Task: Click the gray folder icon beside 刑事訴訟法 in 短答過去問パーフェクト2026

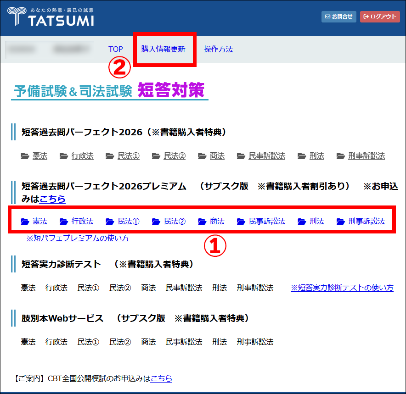Action: [340, 156]
